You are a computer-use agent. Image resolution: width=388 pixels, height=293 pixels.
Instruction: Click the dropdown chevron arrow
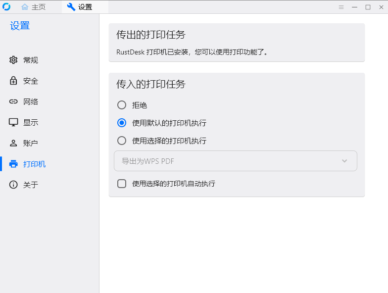[x=344, y=161]
